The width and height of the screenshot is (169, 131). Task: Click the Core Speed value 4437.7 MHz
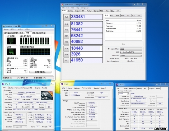pyautogui.click(x=19, y=115)
